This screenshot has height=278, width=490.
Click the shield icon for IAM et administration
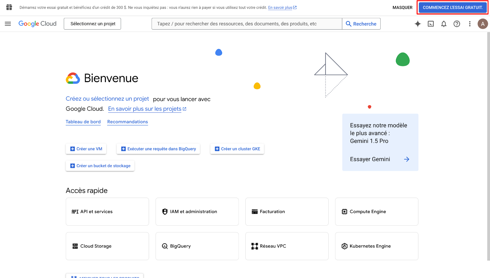[x=165, y=211]
